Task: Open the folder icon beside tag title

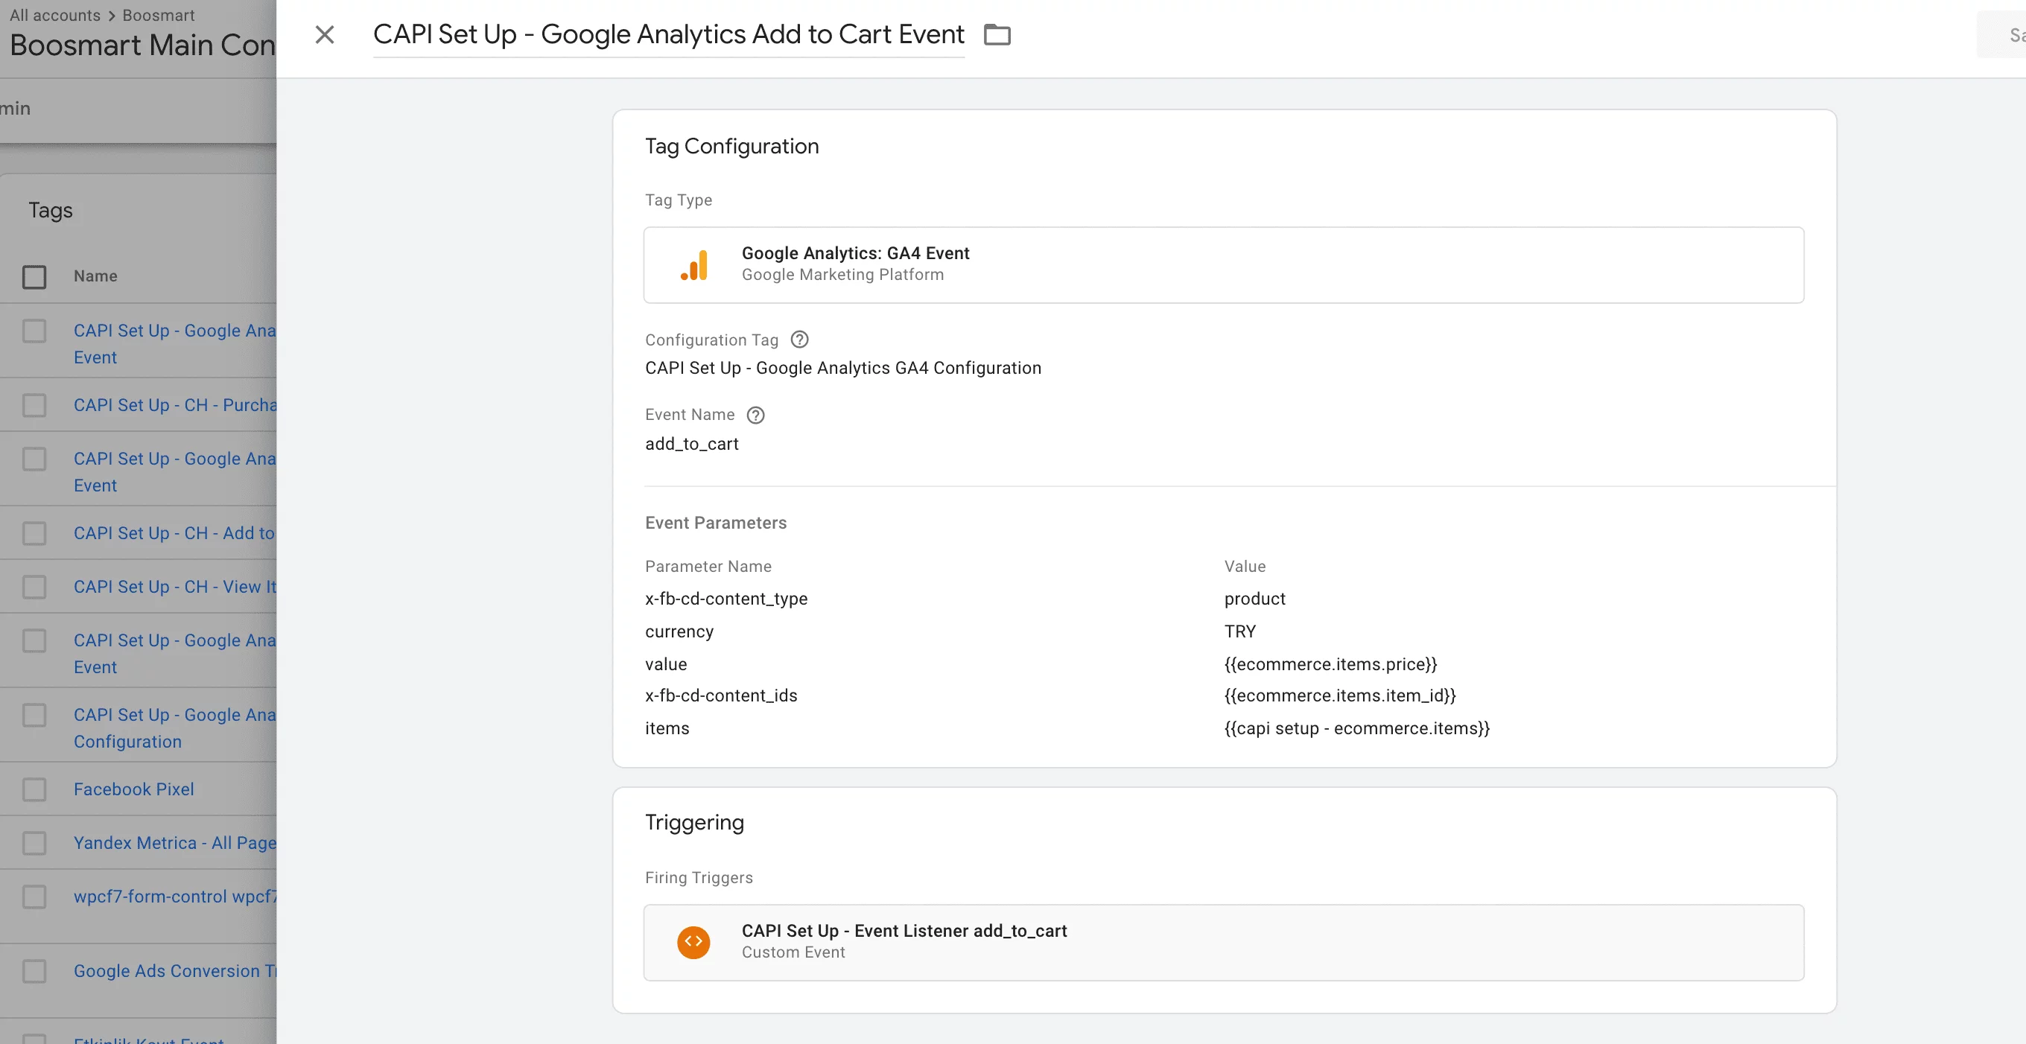Action: click(x=997, y=34)
